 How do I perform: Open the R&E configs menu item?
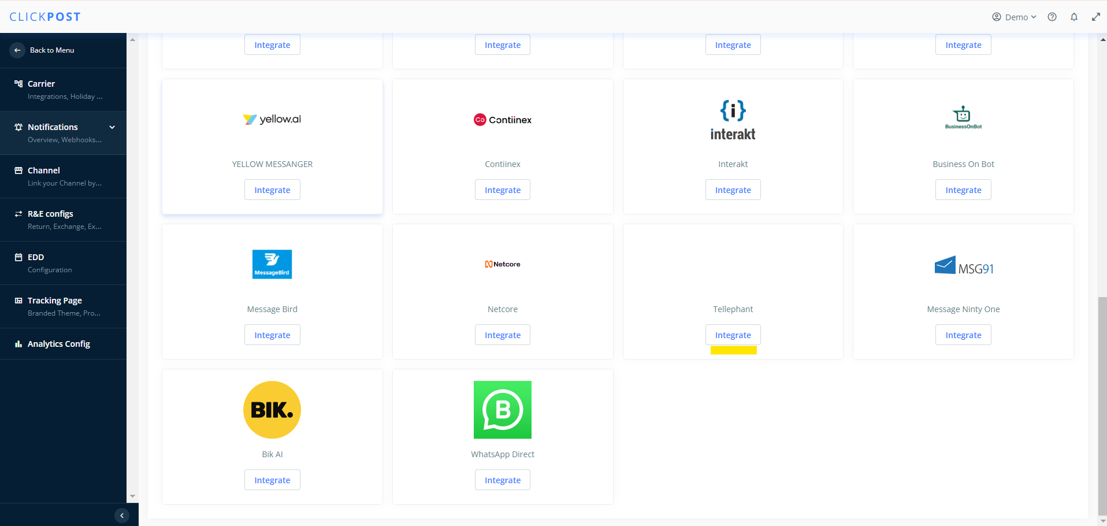tap(63, 220)
